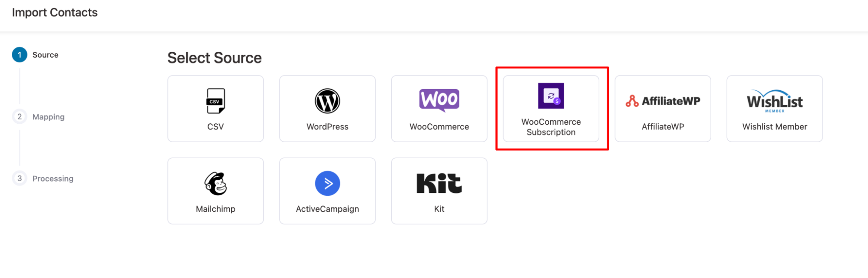This screenshot has height=278, width=868.
Task: Choose the WooCommerce source icon
Action: point(439,99)
